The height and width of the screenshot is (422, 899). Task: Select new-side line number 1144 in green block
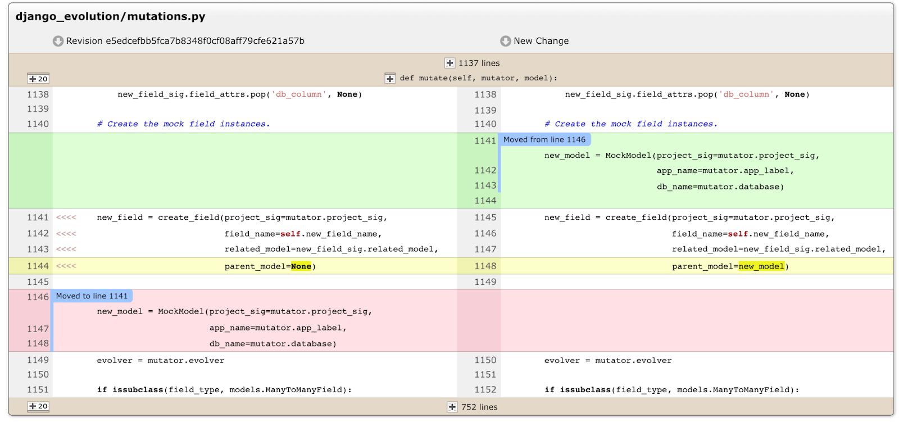(485, 201)
